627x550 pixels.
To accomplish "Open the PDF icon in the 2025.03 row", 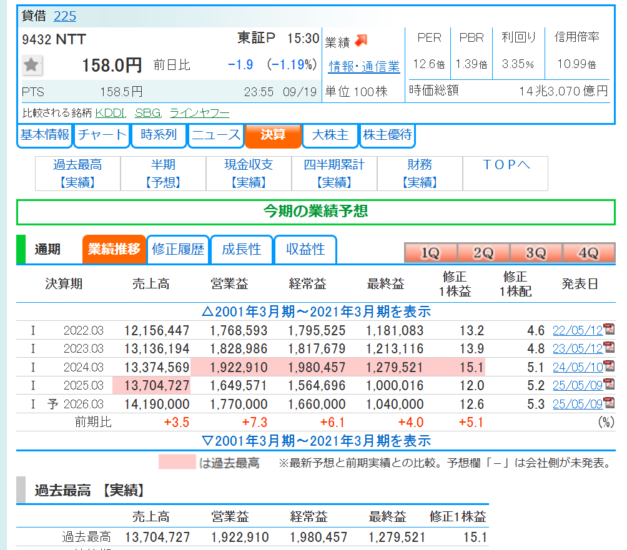I will pos(609,385).
